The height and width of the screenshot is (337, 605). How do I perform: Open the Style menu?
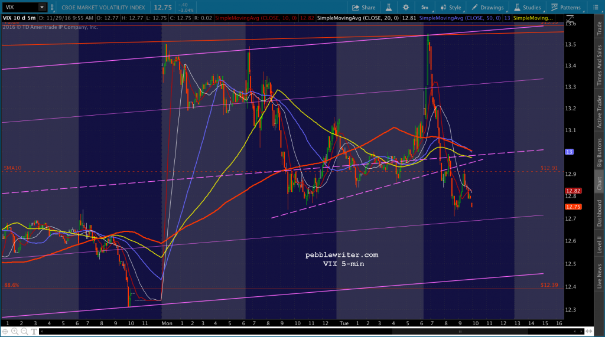(x=451, y=7)
